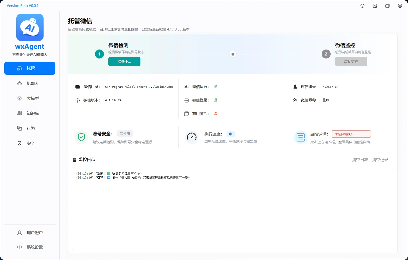Click the progress dot between steps
The width and height of the screenshot is (408, 260).
pyautogui.click(x=233, y=54)
